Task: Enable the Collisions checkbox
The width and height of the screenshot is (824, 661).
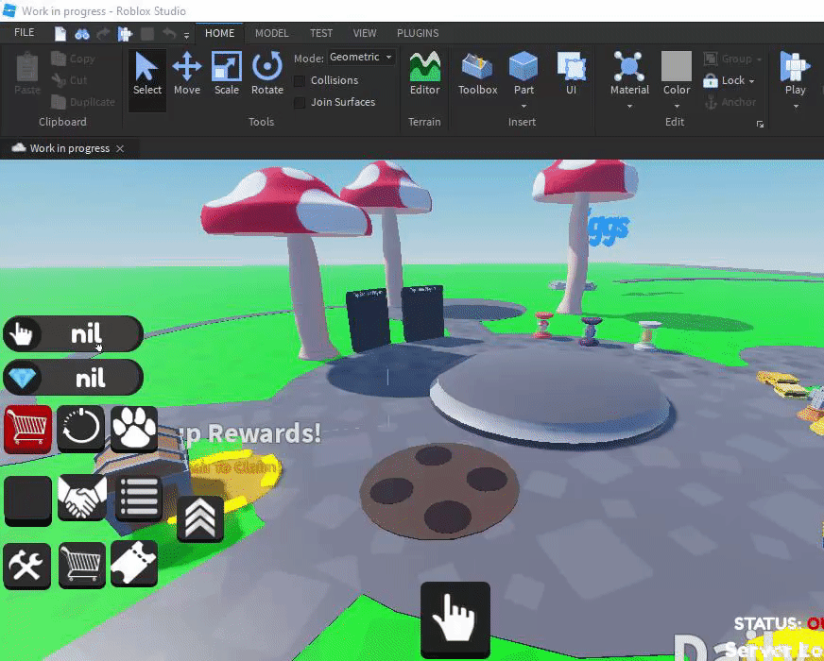Action: coord(300,81)
